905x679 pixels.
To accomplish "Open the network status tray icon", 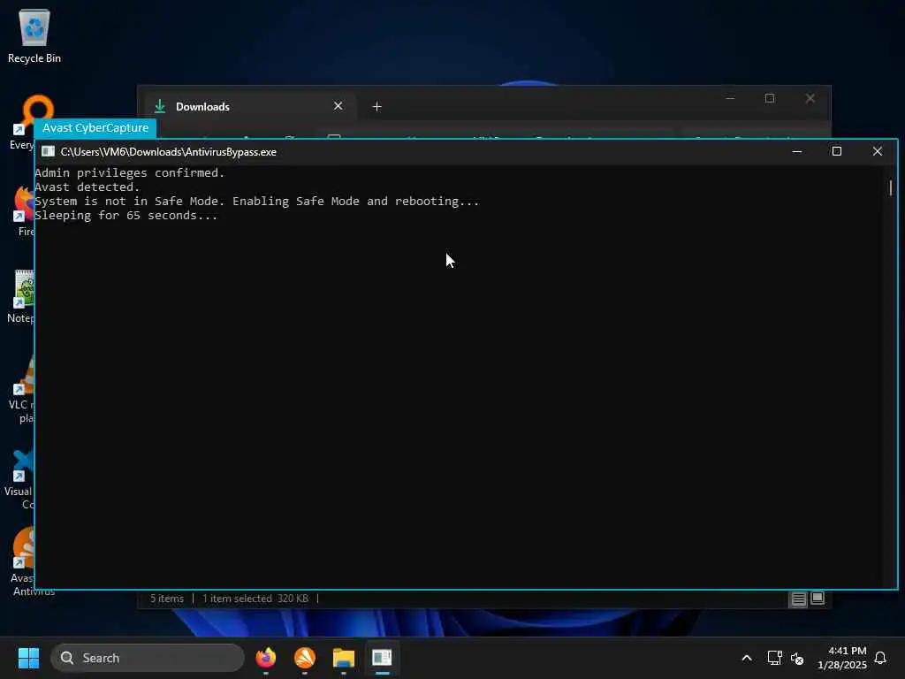I will 774,658.
